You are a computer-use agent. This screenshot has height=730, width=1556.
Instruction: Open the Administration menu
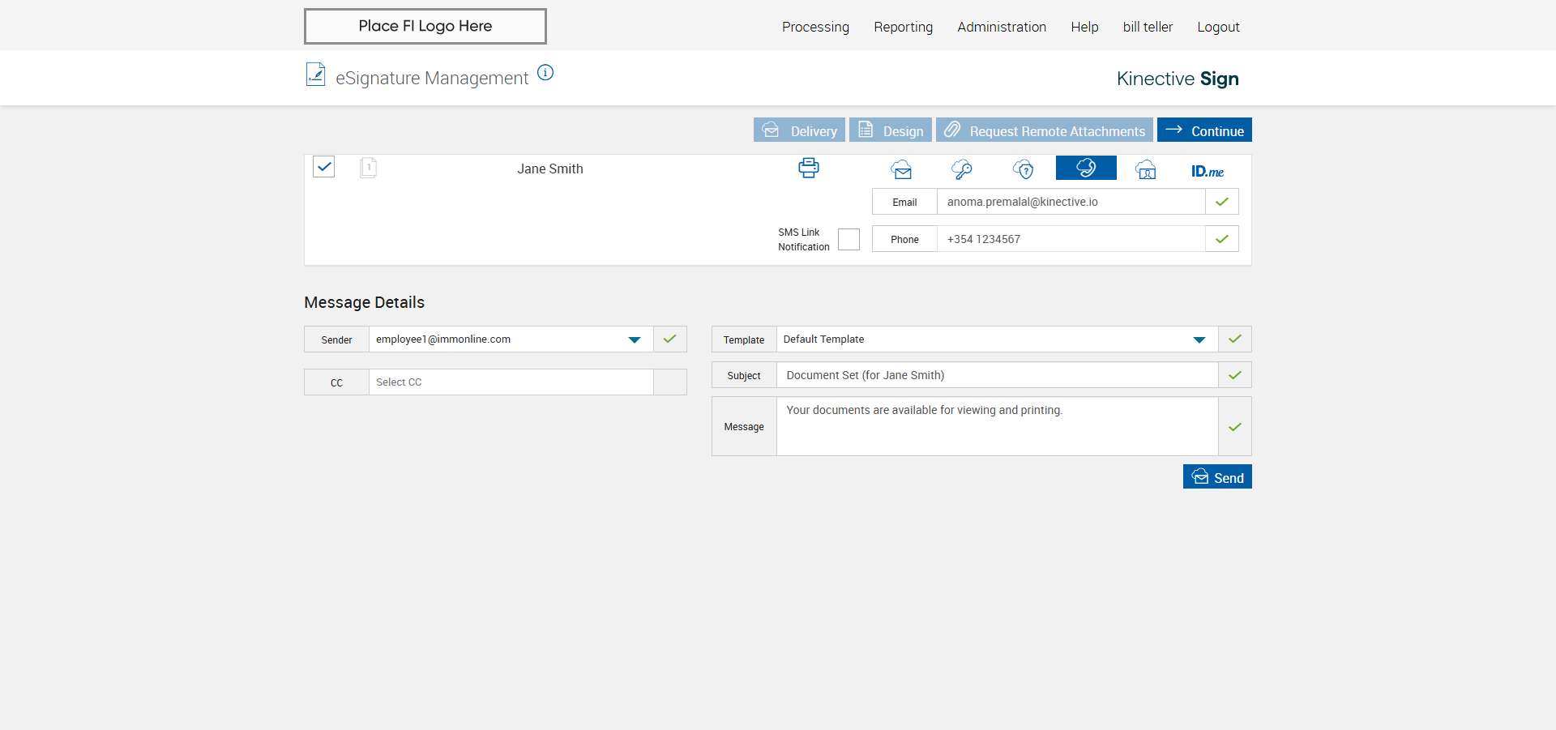tap(1002, 27)
